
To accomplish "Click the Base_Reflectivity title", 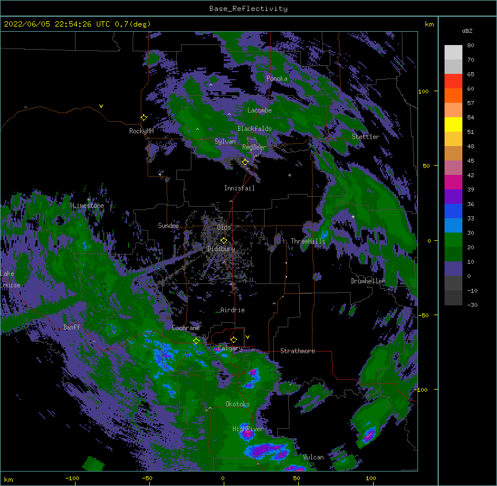I will point(248,9).
